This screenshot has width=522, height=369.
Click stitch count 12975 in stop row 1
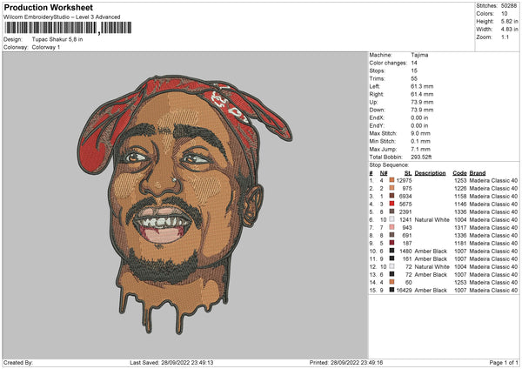point(405,180)
